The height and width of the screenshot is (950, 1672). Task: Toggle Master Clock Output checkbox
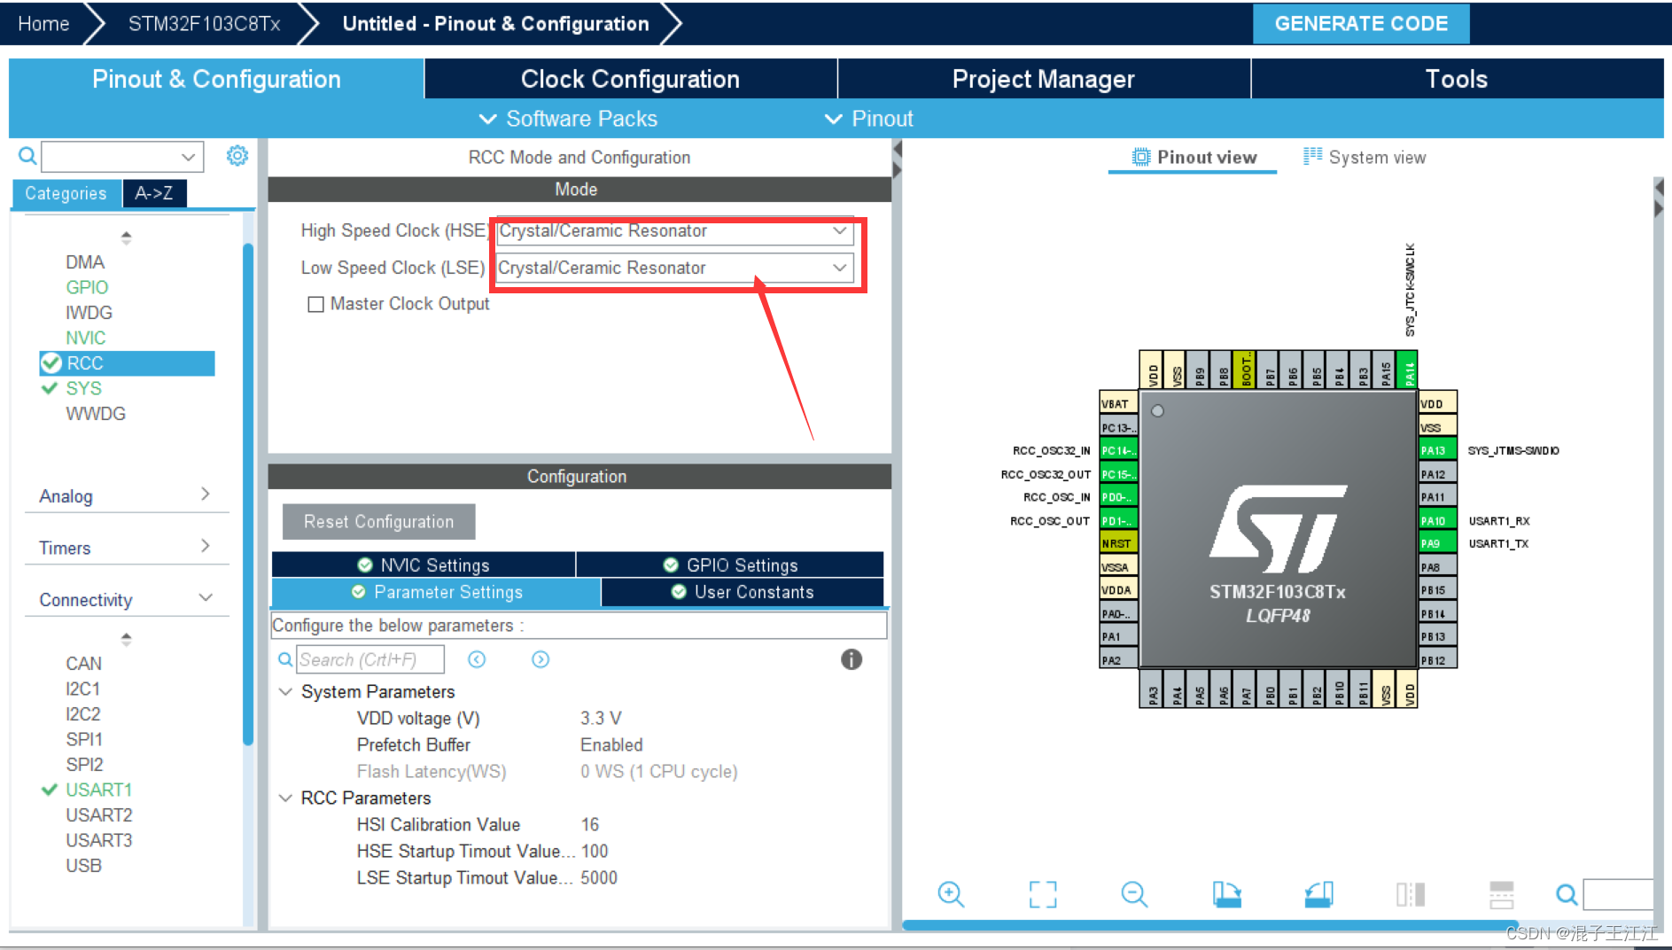pyautogui.click(x=315, y=304)
